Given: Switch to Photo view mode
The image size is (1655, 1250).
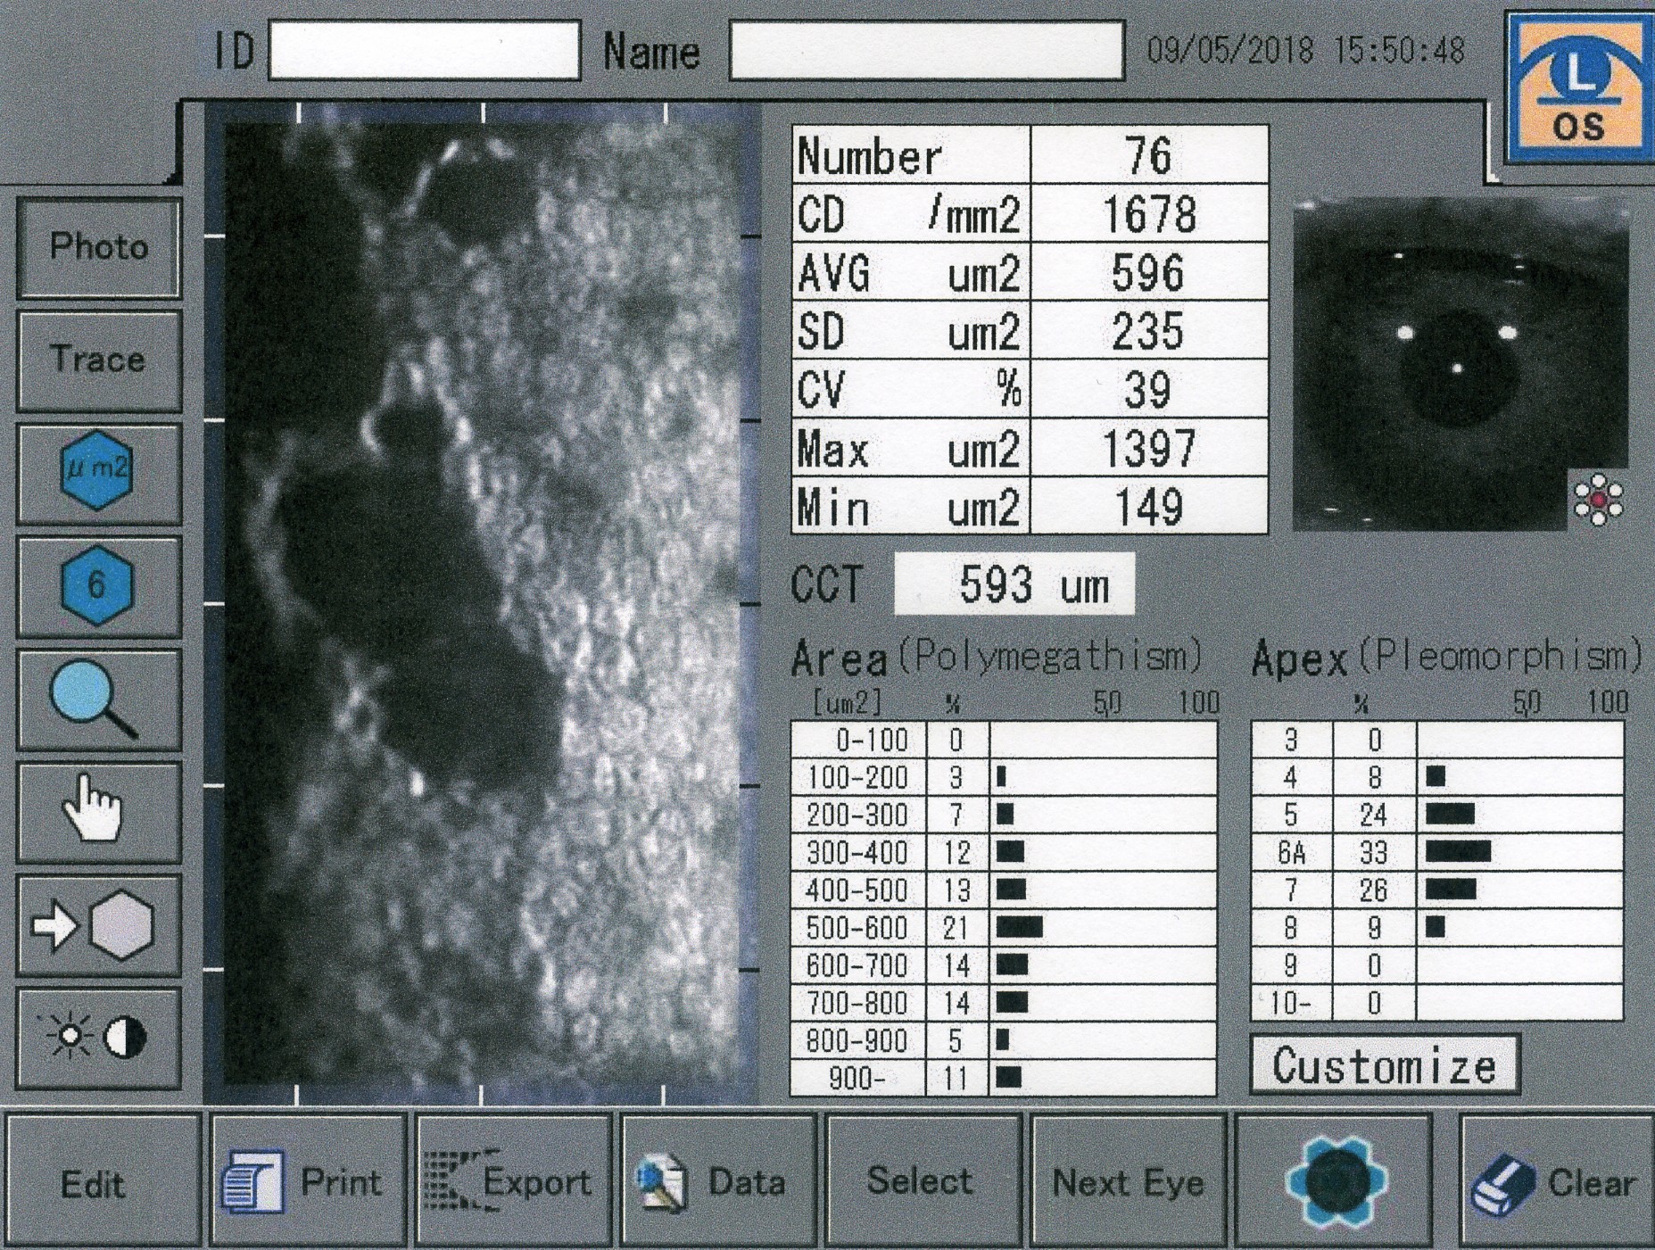Looking at the screenshot, I should [x=97, y=247].
